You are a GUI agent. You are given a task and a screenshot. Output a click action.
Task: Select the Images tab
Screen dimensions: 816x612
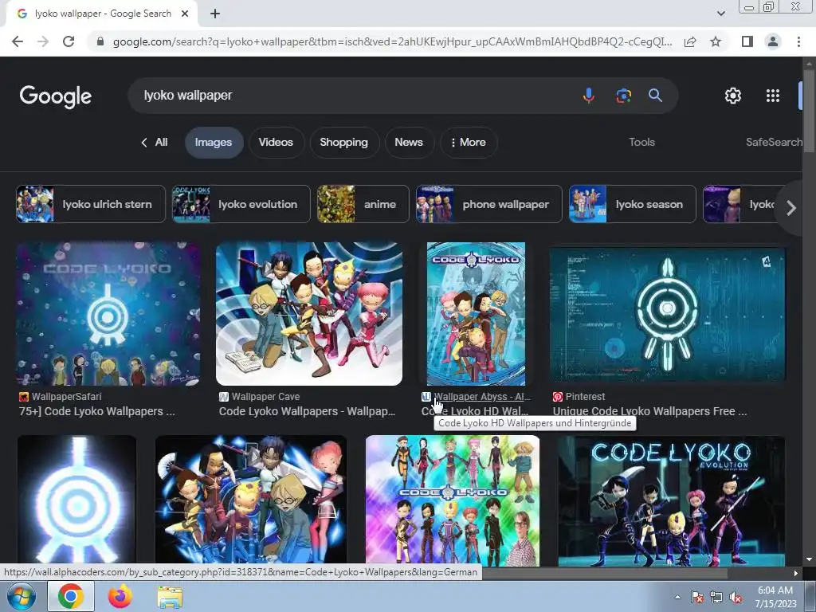pyautogui.click(x=214, y=143)
